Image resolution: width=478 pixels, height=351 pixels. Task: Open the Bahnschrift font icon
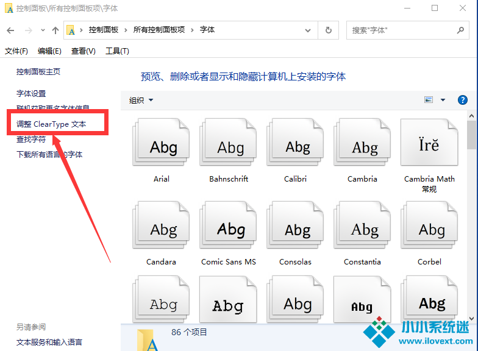[228, 143]
